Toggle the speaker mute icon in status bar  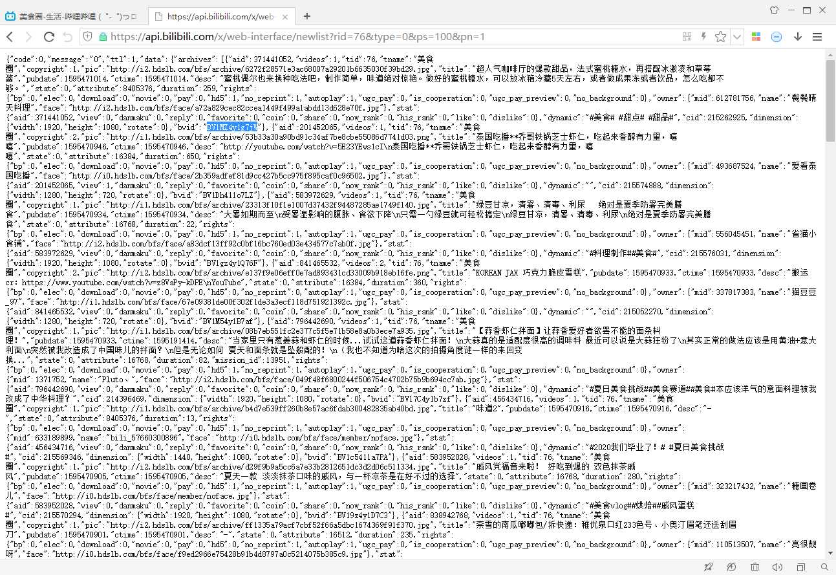pyautogui.click(x=777, y=567)
